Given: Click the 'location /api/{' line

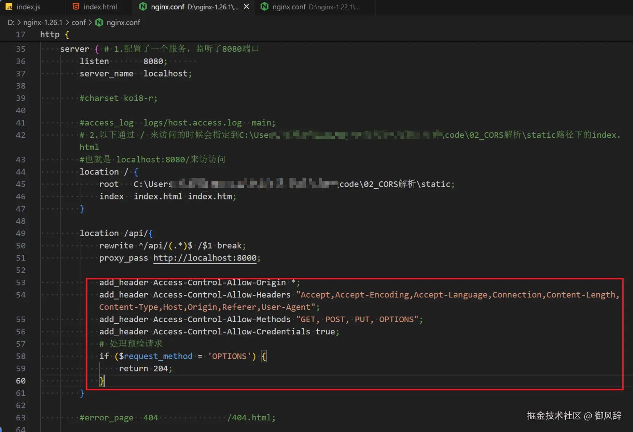Looking at the screenshot, I should pyautogui.click(x=116, y=233).
